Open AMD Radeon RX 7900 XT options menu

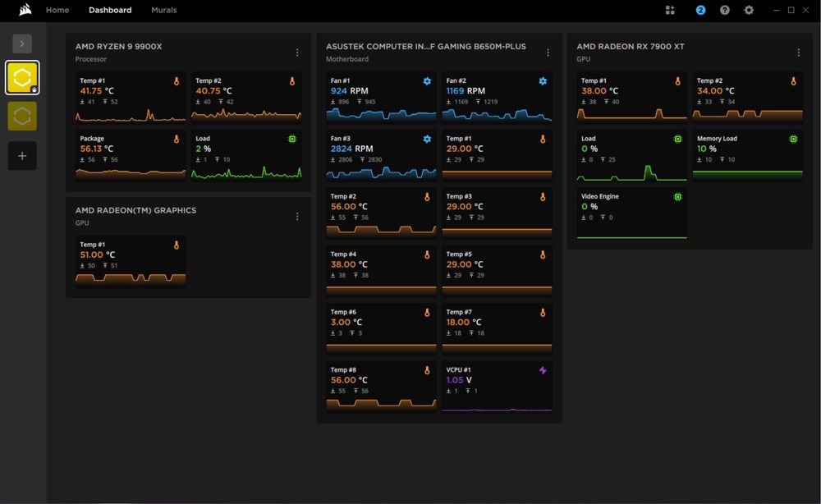pyautogui.click(x=799, y=53)
